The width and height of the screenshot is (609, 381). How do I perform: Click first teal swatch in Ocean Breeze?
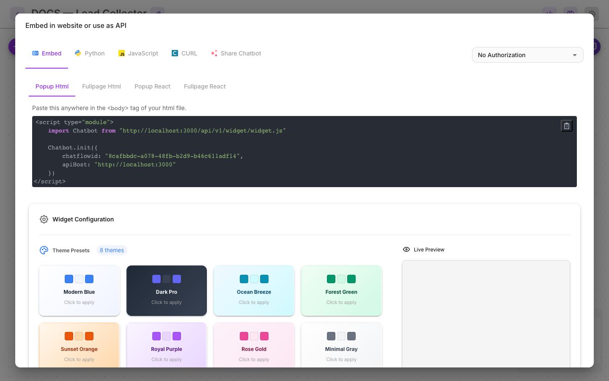point(244,279)
